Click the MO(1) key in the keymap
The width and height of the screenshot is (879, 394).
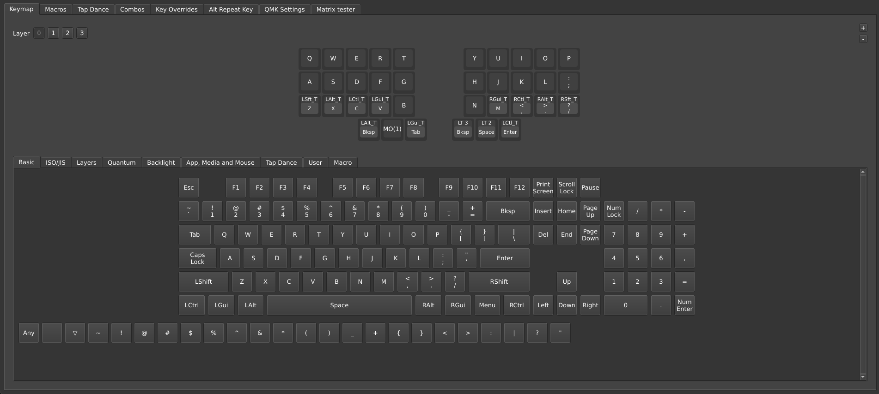tap(392, 129)
